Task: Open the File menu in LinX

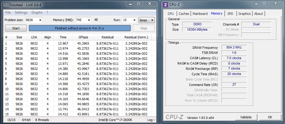Action: coord(8,12)
